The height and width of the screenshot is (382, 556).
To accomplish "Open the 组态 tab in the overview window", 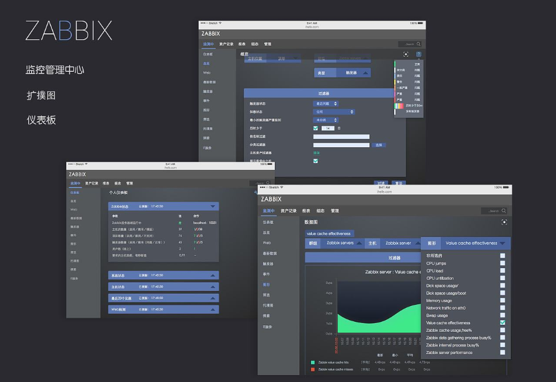I will coord(254,44).
